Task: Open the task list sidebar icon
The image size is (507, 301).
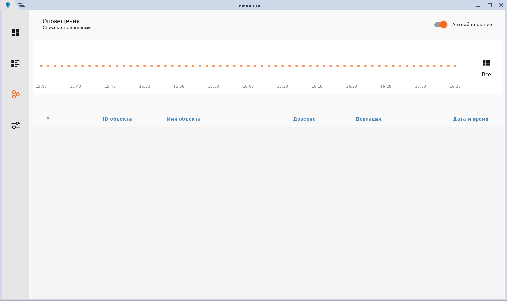Action: (16, 63)
